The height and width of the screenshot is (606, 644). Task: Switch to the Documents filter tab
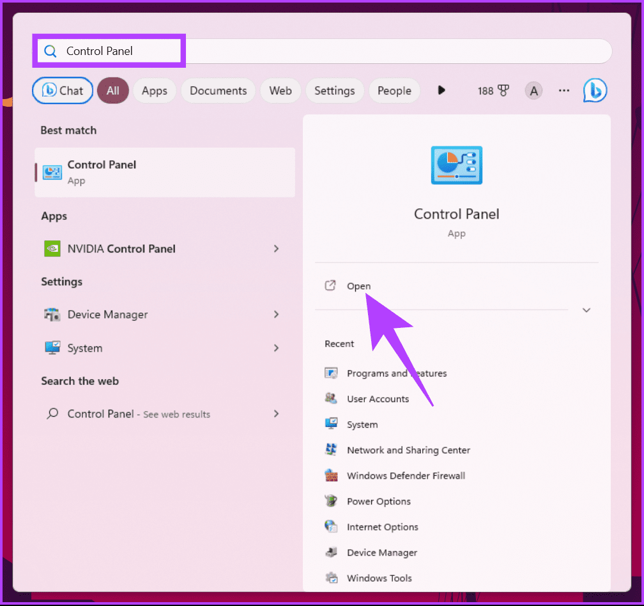[x=218, y=90]
